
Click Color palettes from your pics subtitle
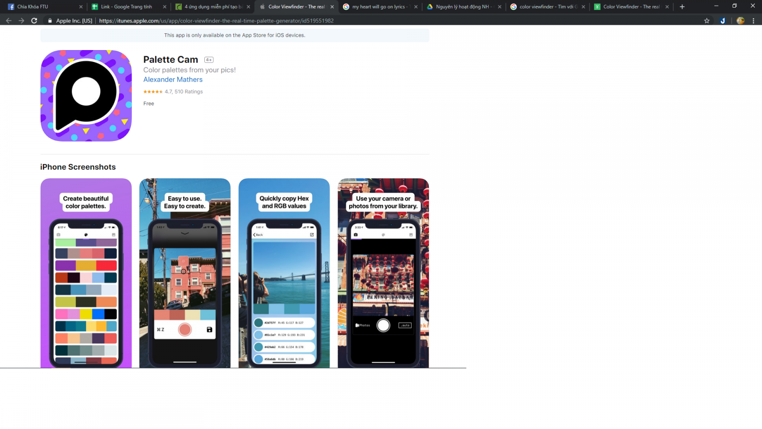[x=190, y=70]
